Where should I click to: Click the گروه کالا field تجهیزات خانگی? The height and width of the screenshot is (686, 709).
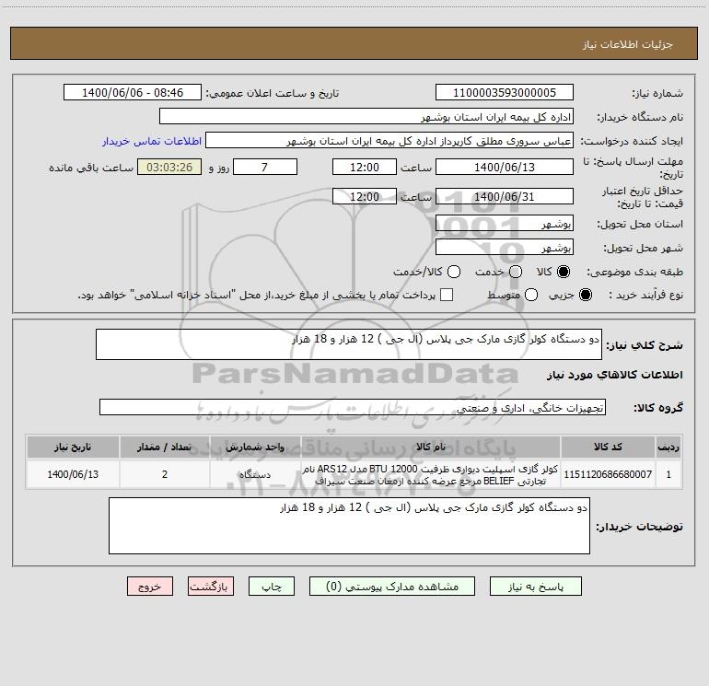pyautogui.click(x=353, y=407)
